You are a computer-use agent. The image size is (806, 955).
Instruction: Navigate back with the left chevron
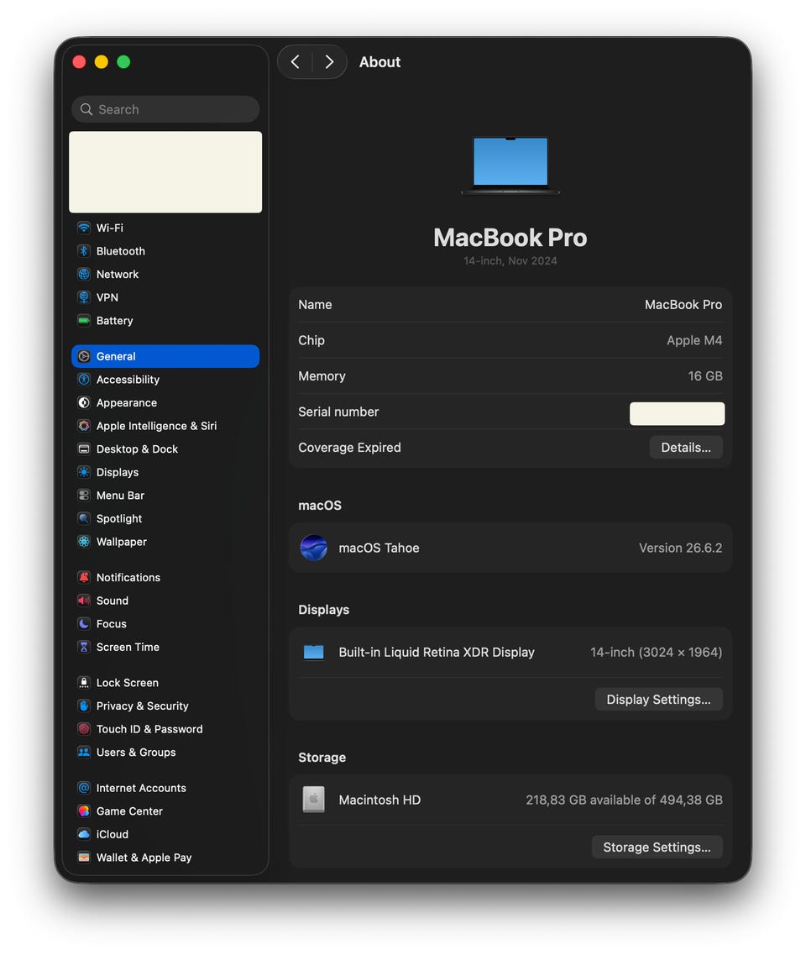click(296, 62)
